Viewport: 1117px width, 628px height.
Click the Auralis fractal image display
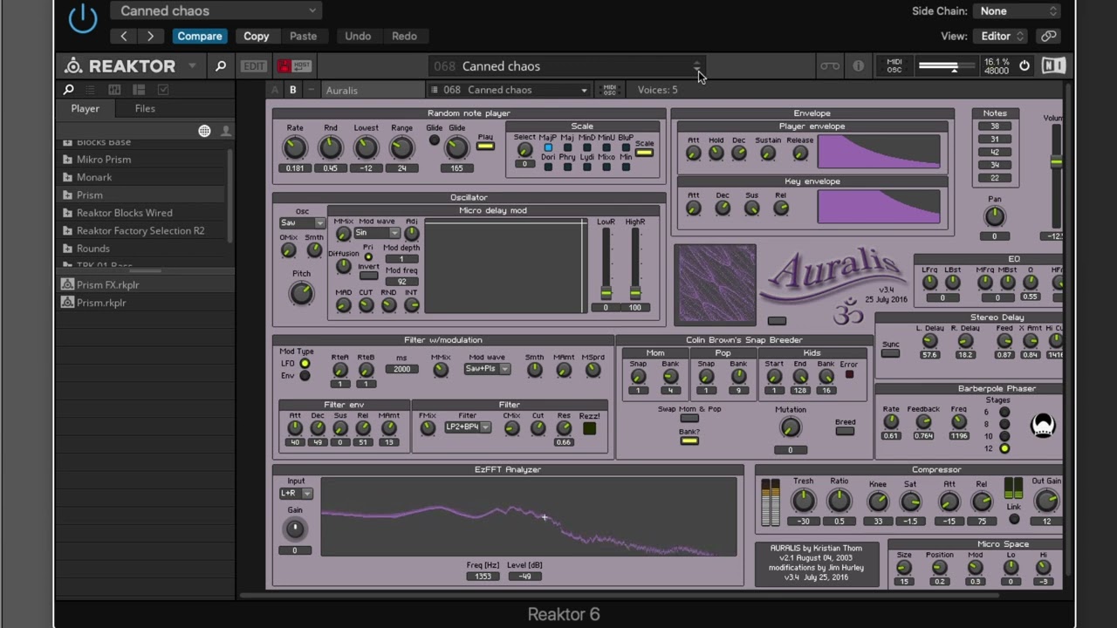pos(715,284)
